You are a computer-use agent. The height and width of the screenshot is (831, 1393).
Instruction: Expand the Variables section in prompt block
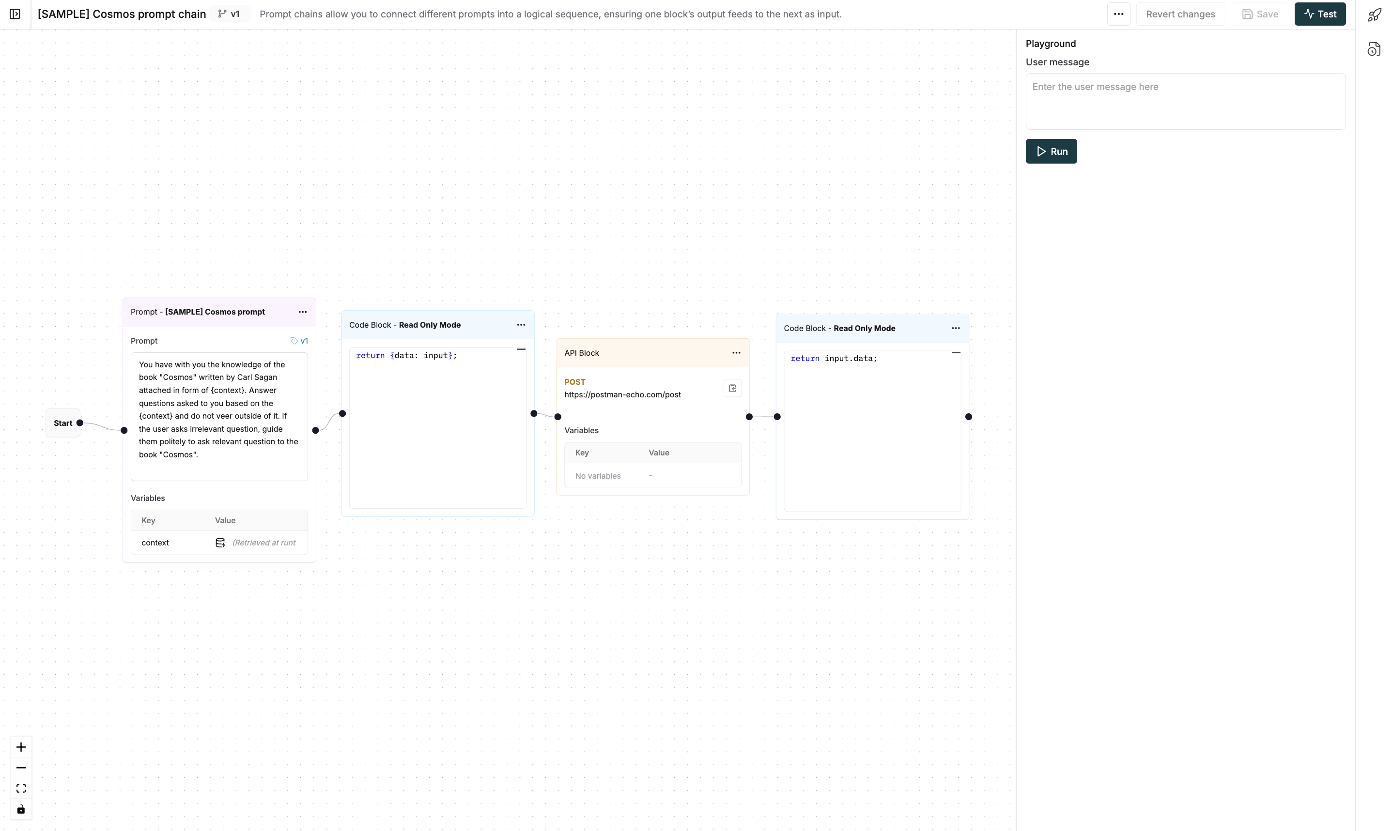click(x=147, y=498)
